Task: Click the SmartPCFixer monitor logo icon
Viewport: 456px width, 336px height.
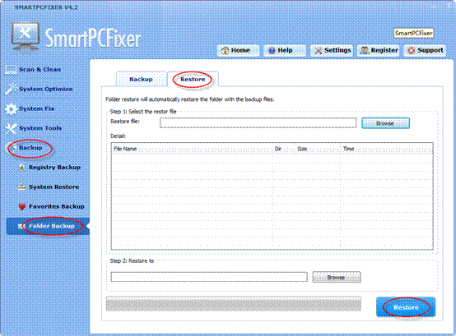Action: pyautogui.click(x=26, y=37)
